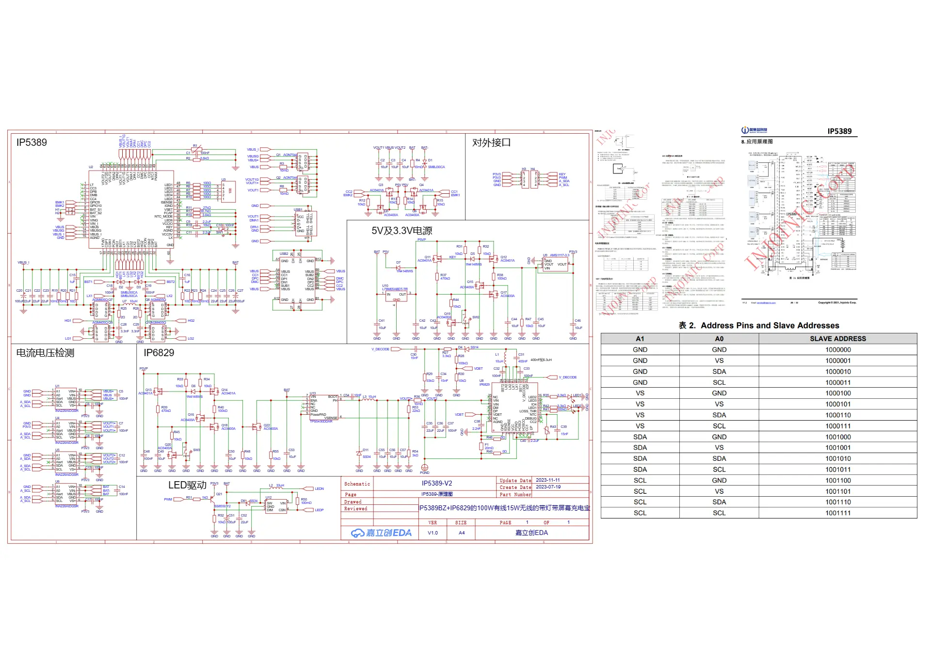The height and width of the screenshot is (659, 931).
Task: Click the 电流电压检测 section heading
Action: pyautogui.click(x=45, y=353)
